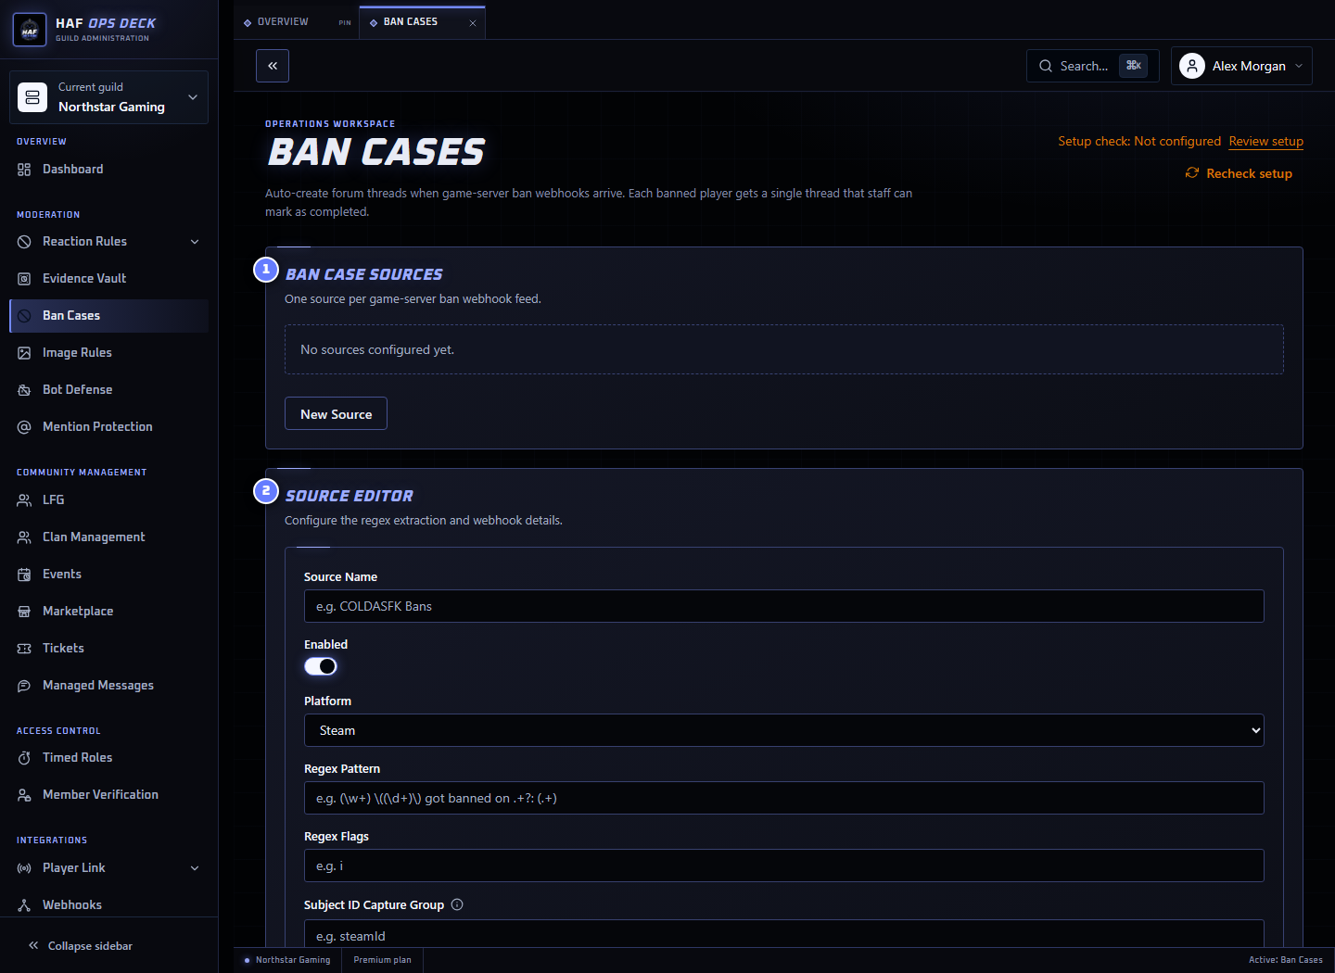The height and width of the screenshot is (973, 1335).
Task: Click the Mention Protection at-sign icon
Action: (24, 427)
